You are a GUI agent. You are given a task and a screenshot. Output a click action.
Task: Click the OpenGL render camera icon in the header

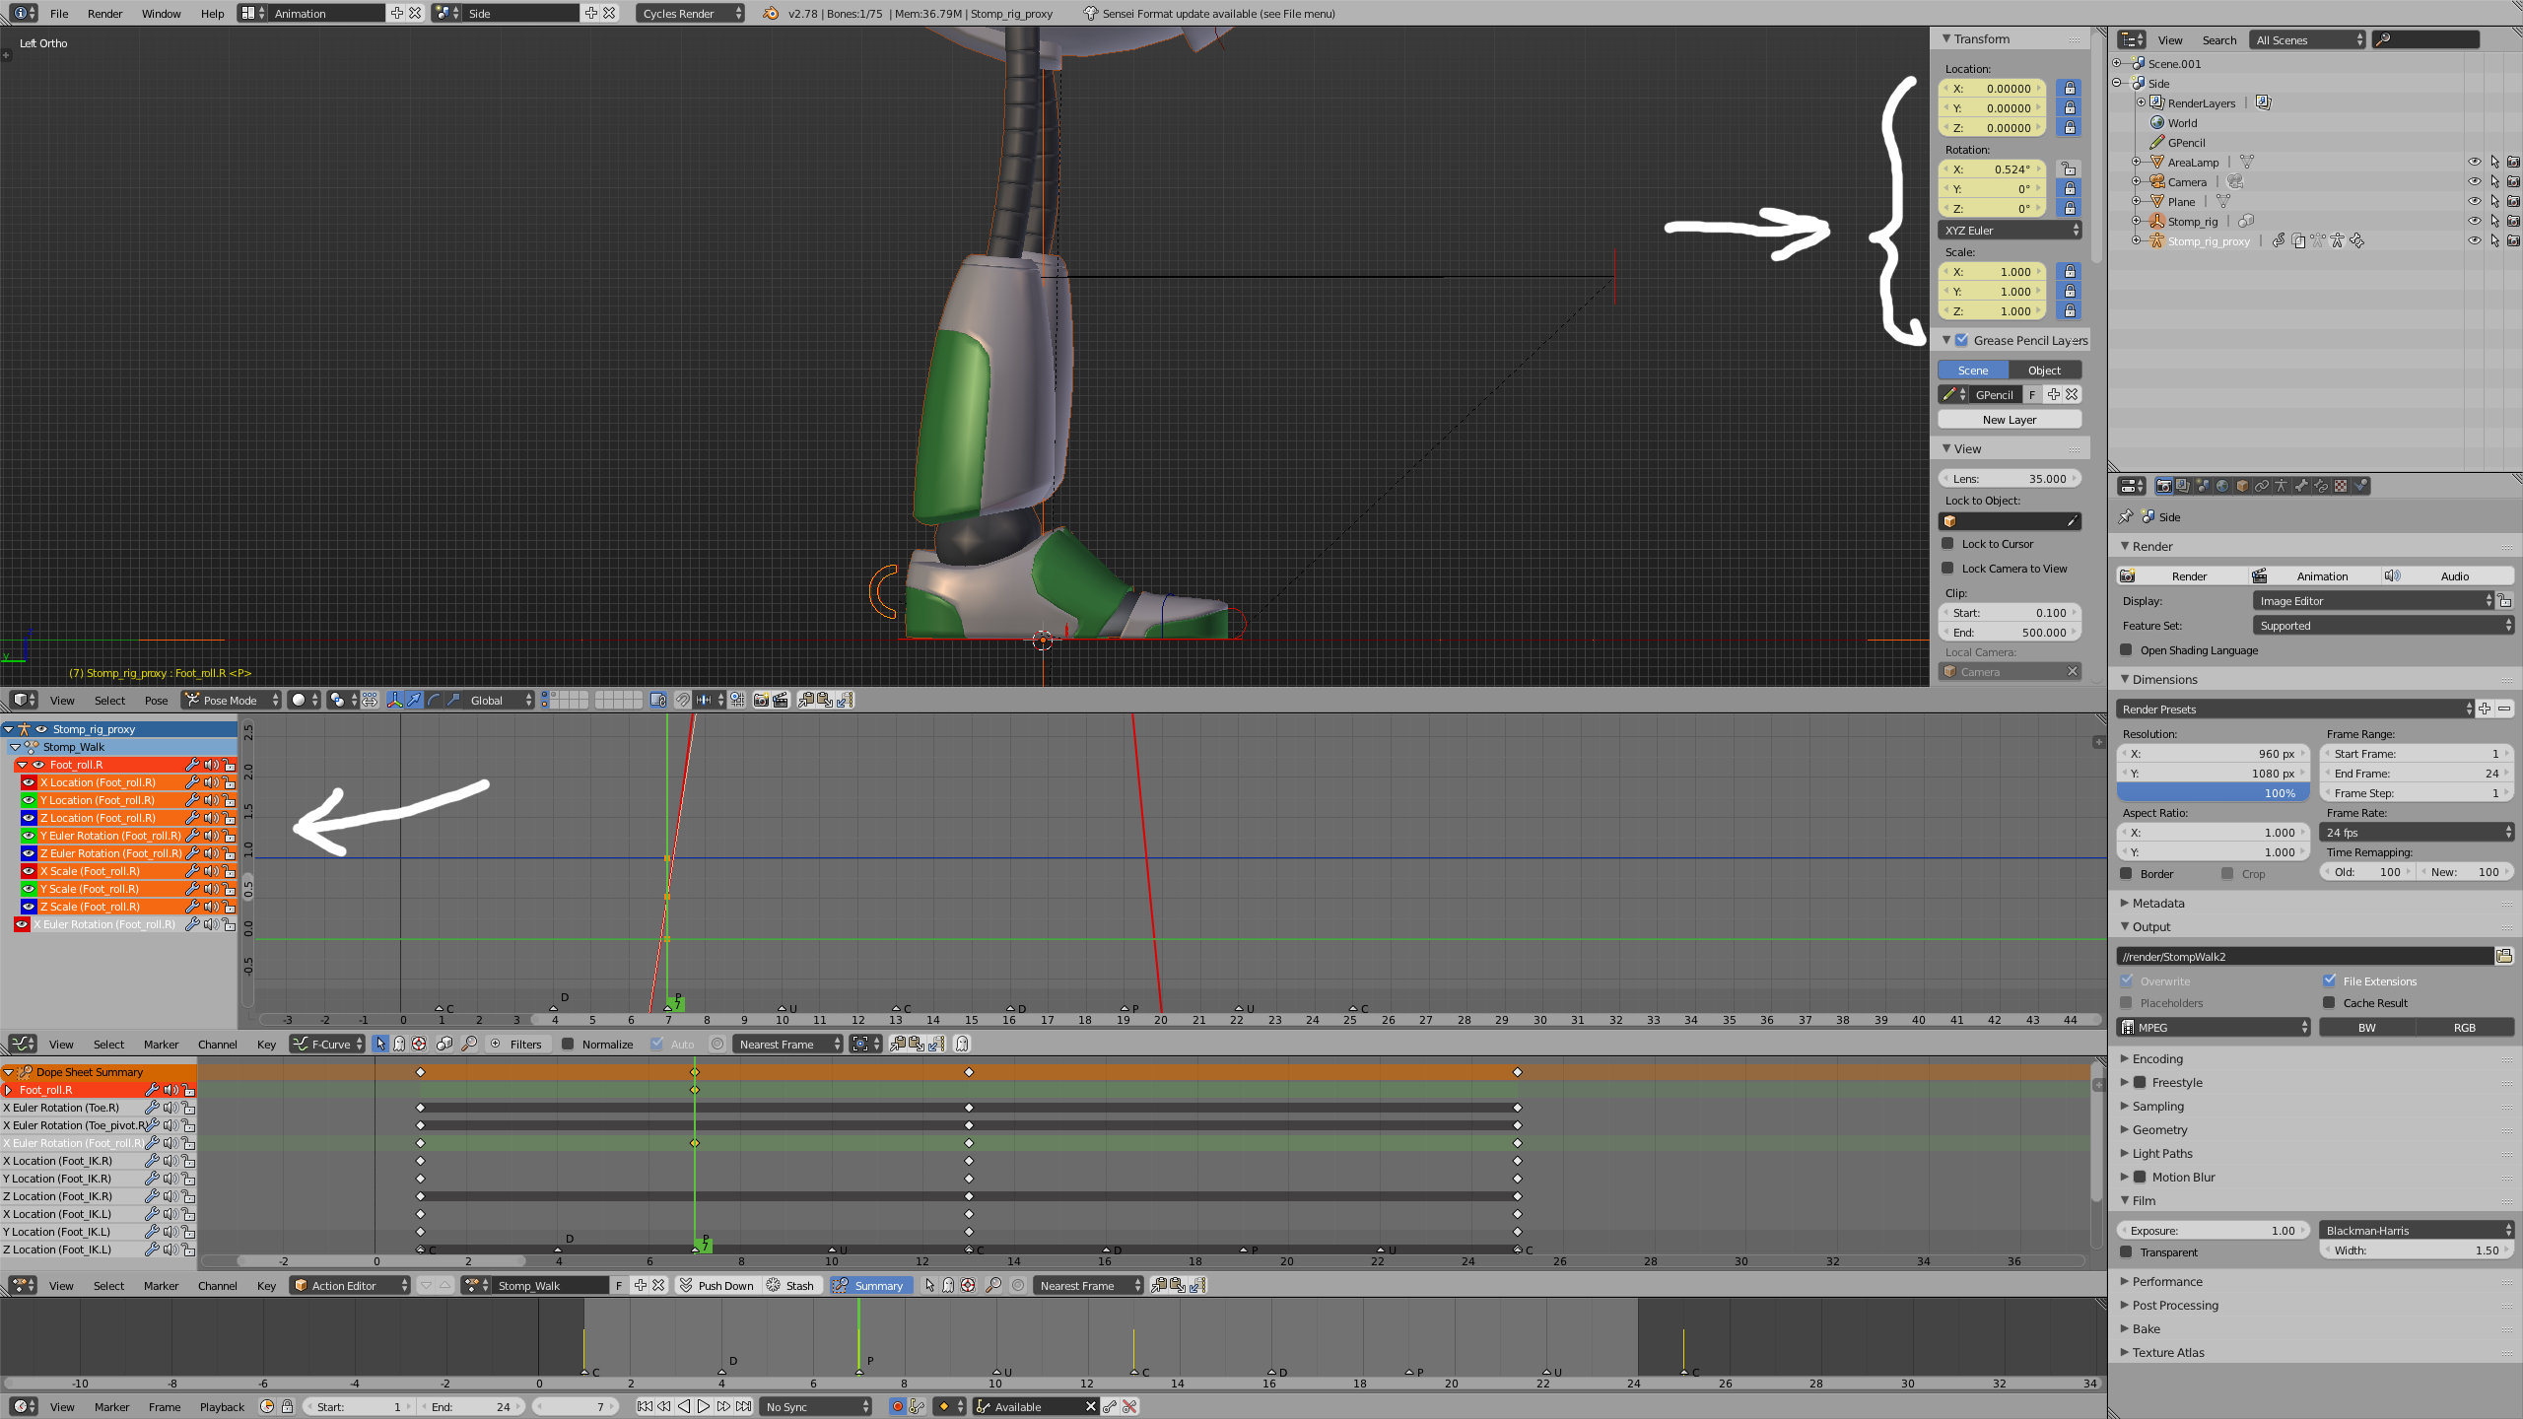(761, 700)
